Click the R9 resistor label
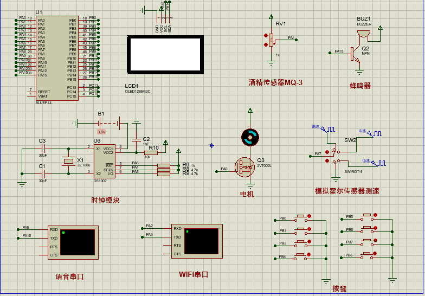 coord(185,173)
